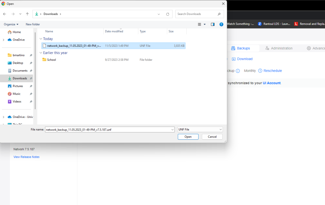Click the navigation pane scrollbar

click(35, 70)
